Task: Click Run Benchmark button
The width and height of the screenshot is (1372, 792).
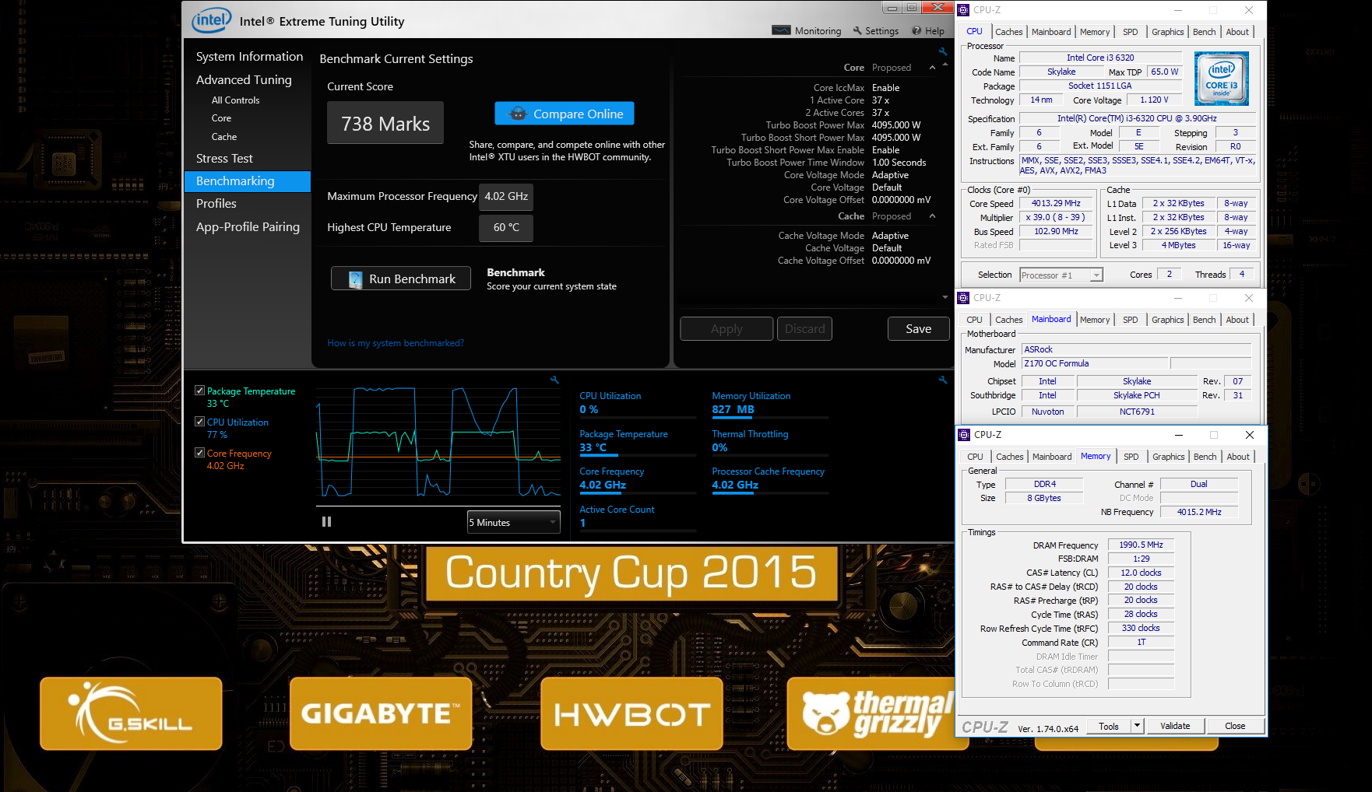Action: tap(401, 279)
